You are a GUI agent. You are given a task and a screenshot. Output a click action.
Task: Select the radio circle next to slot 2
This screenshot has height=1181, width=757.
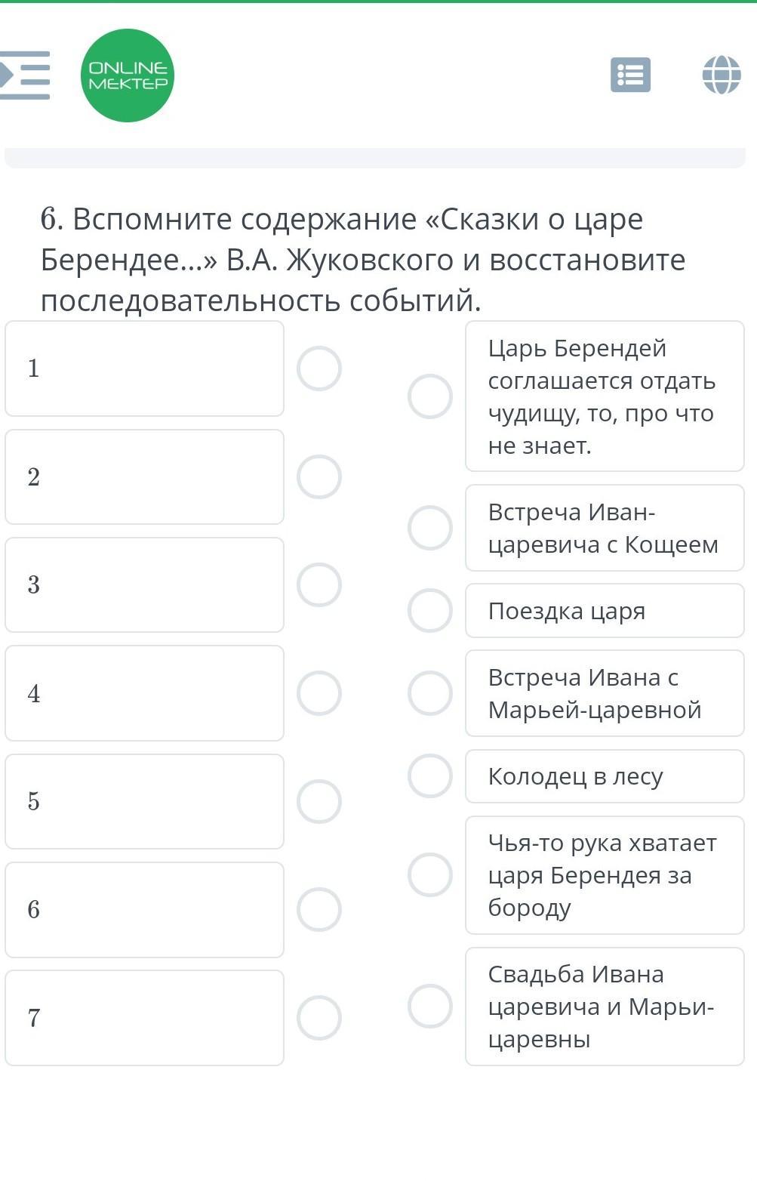pos(319,477)
